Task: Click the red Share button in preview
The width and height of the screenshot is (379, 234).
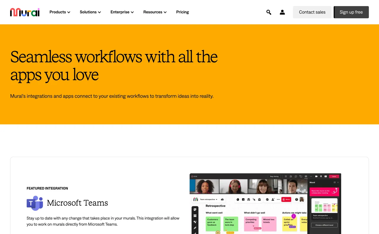Action: (286, 199)
